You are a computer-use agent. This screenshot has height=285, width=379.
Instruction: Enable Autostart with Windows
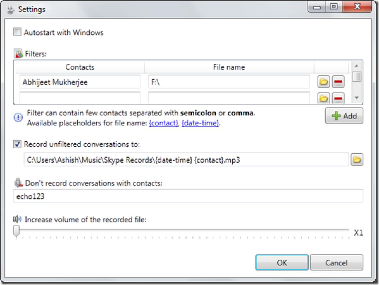pyautogui.click(x=17, y=33)
